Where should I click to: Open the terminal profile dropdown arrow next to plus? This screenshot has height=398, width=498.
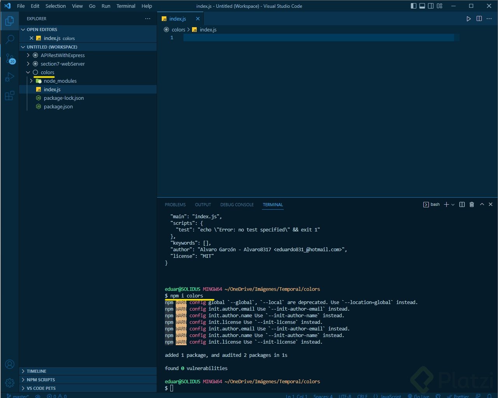tap(453, 204)
